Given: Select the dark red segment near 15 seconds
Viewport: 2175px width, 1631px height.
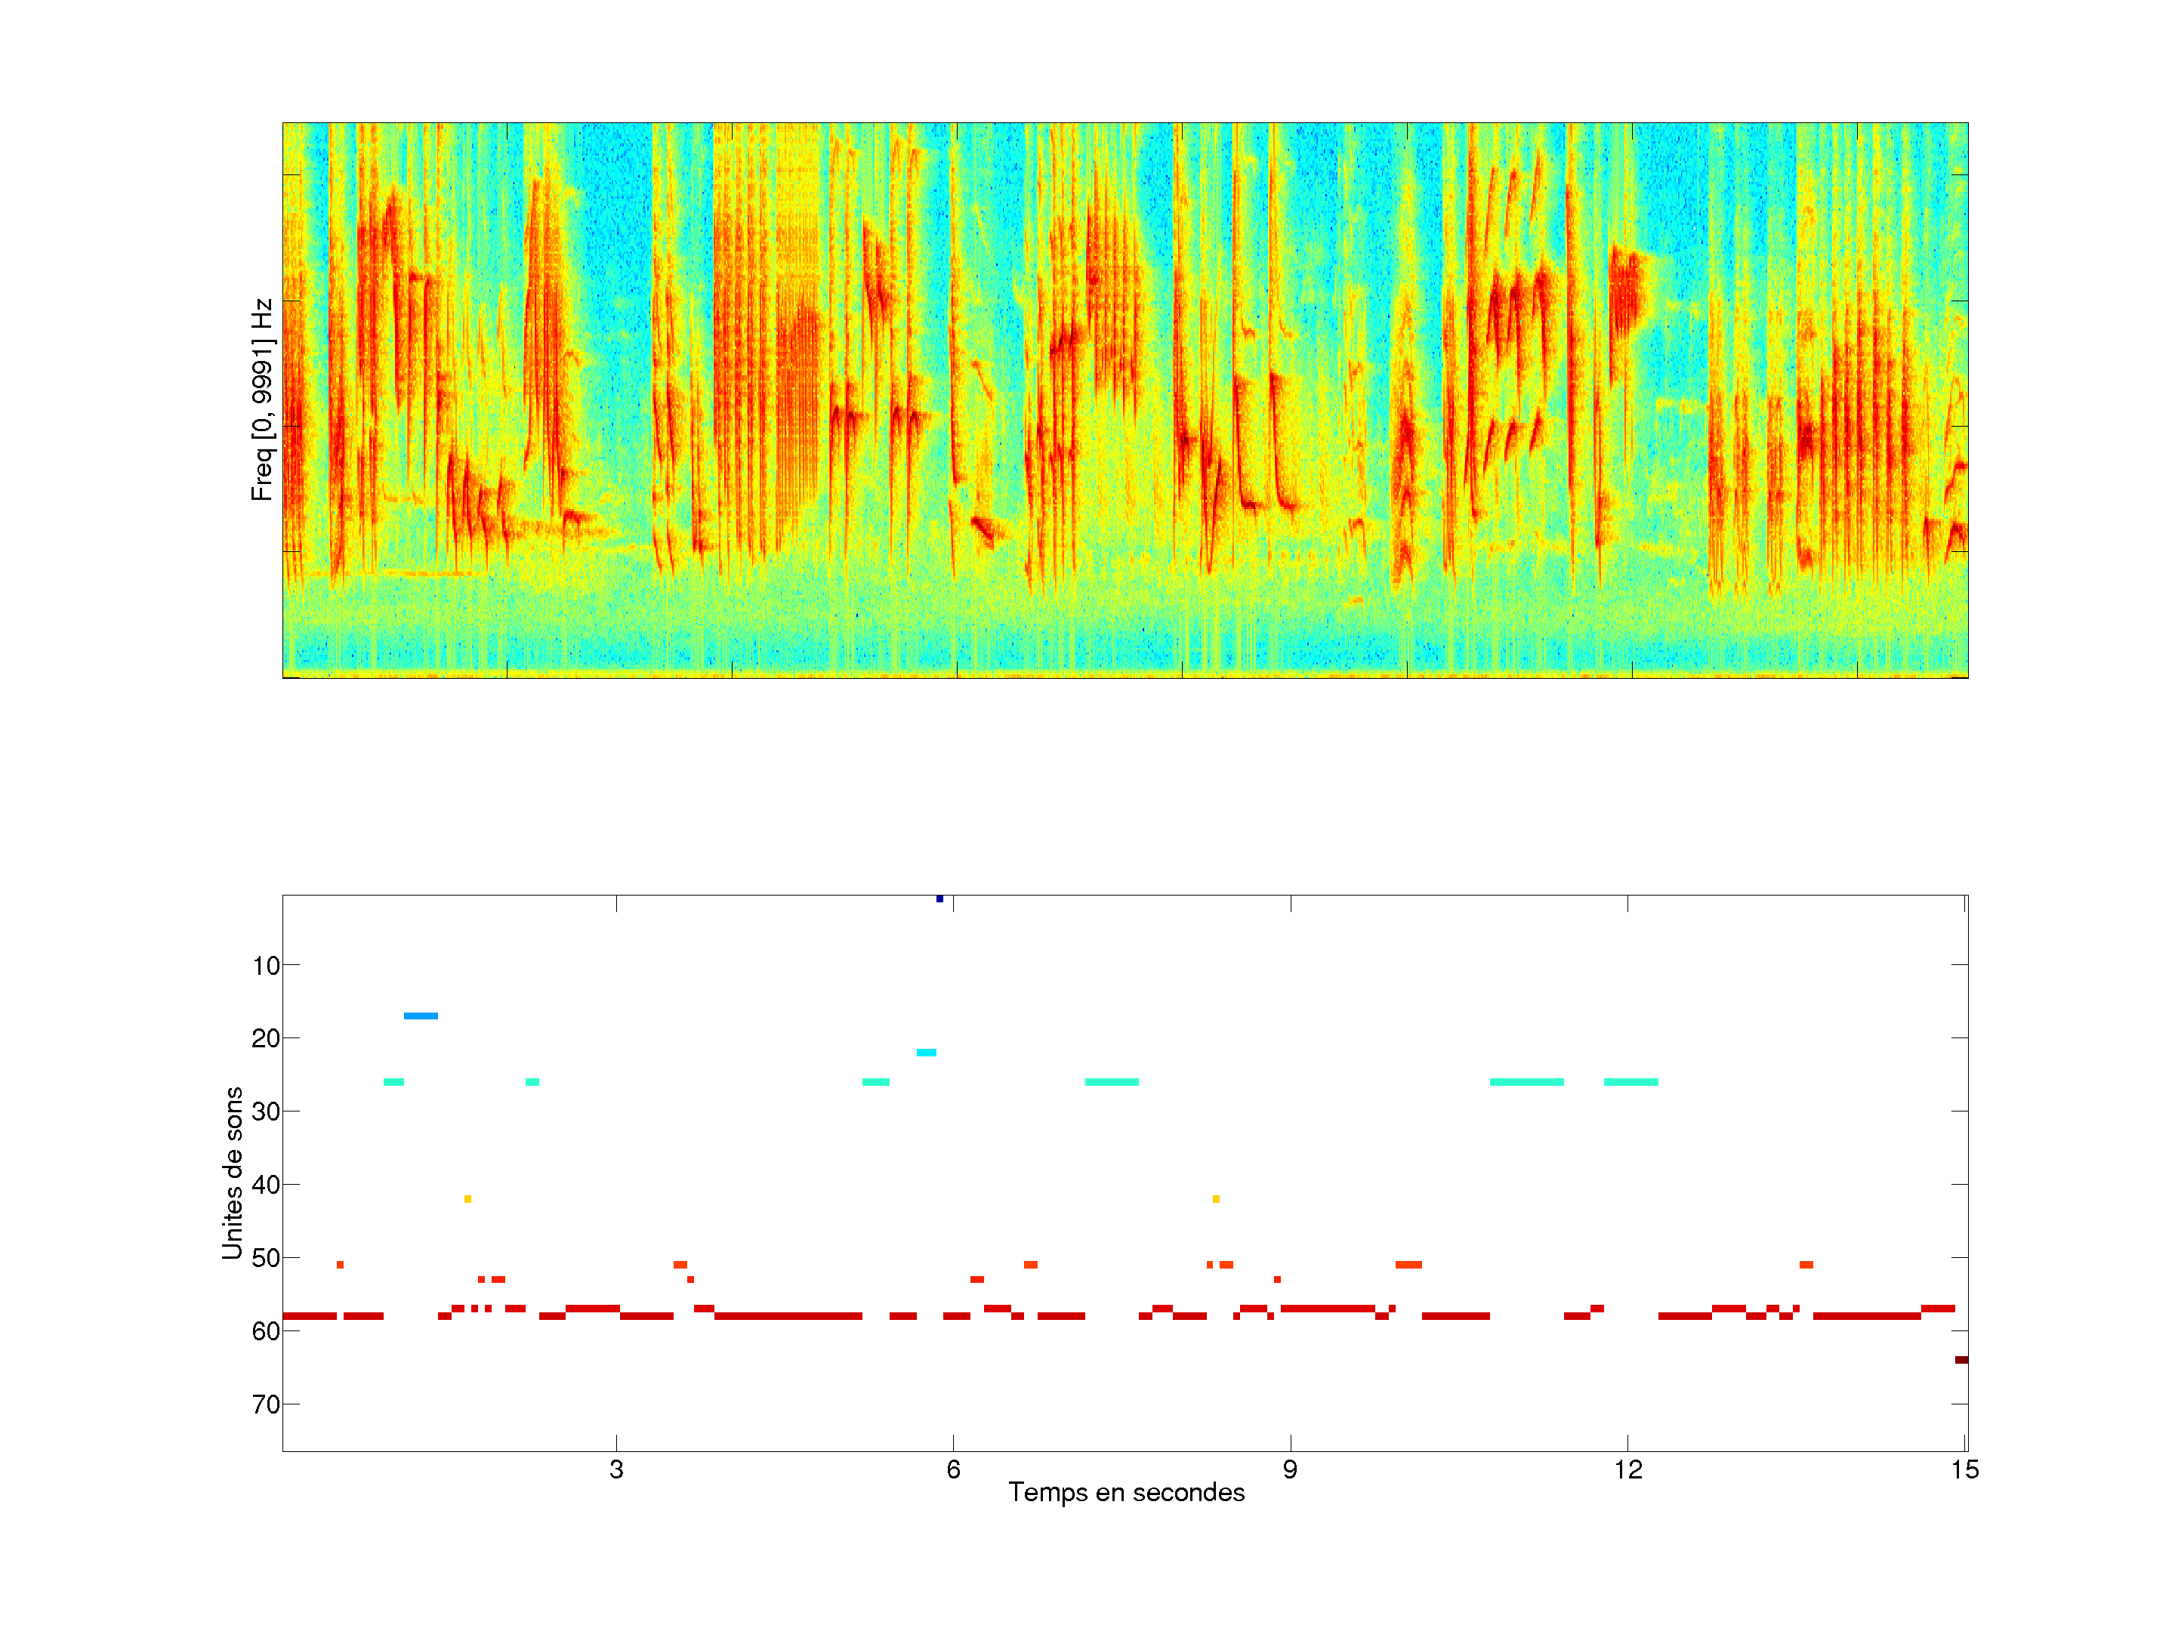Looking at the screenshot, I should coord(1961,1360).
